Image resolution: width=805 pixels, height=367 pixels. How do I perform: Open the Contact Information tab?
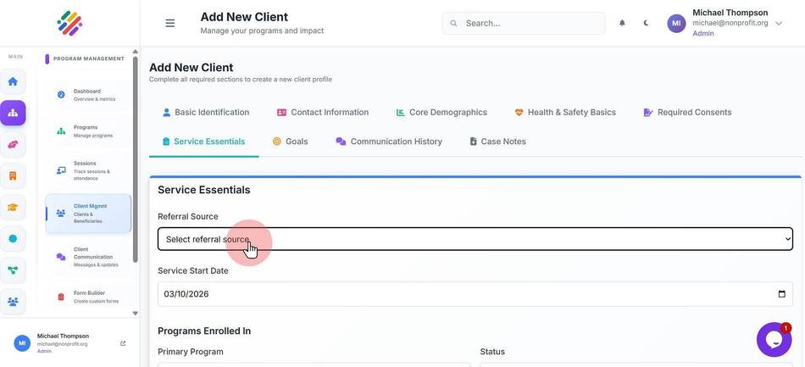[x=322, y=113]
